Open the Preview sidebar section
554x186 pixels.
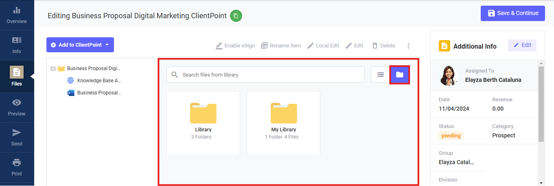17,107
